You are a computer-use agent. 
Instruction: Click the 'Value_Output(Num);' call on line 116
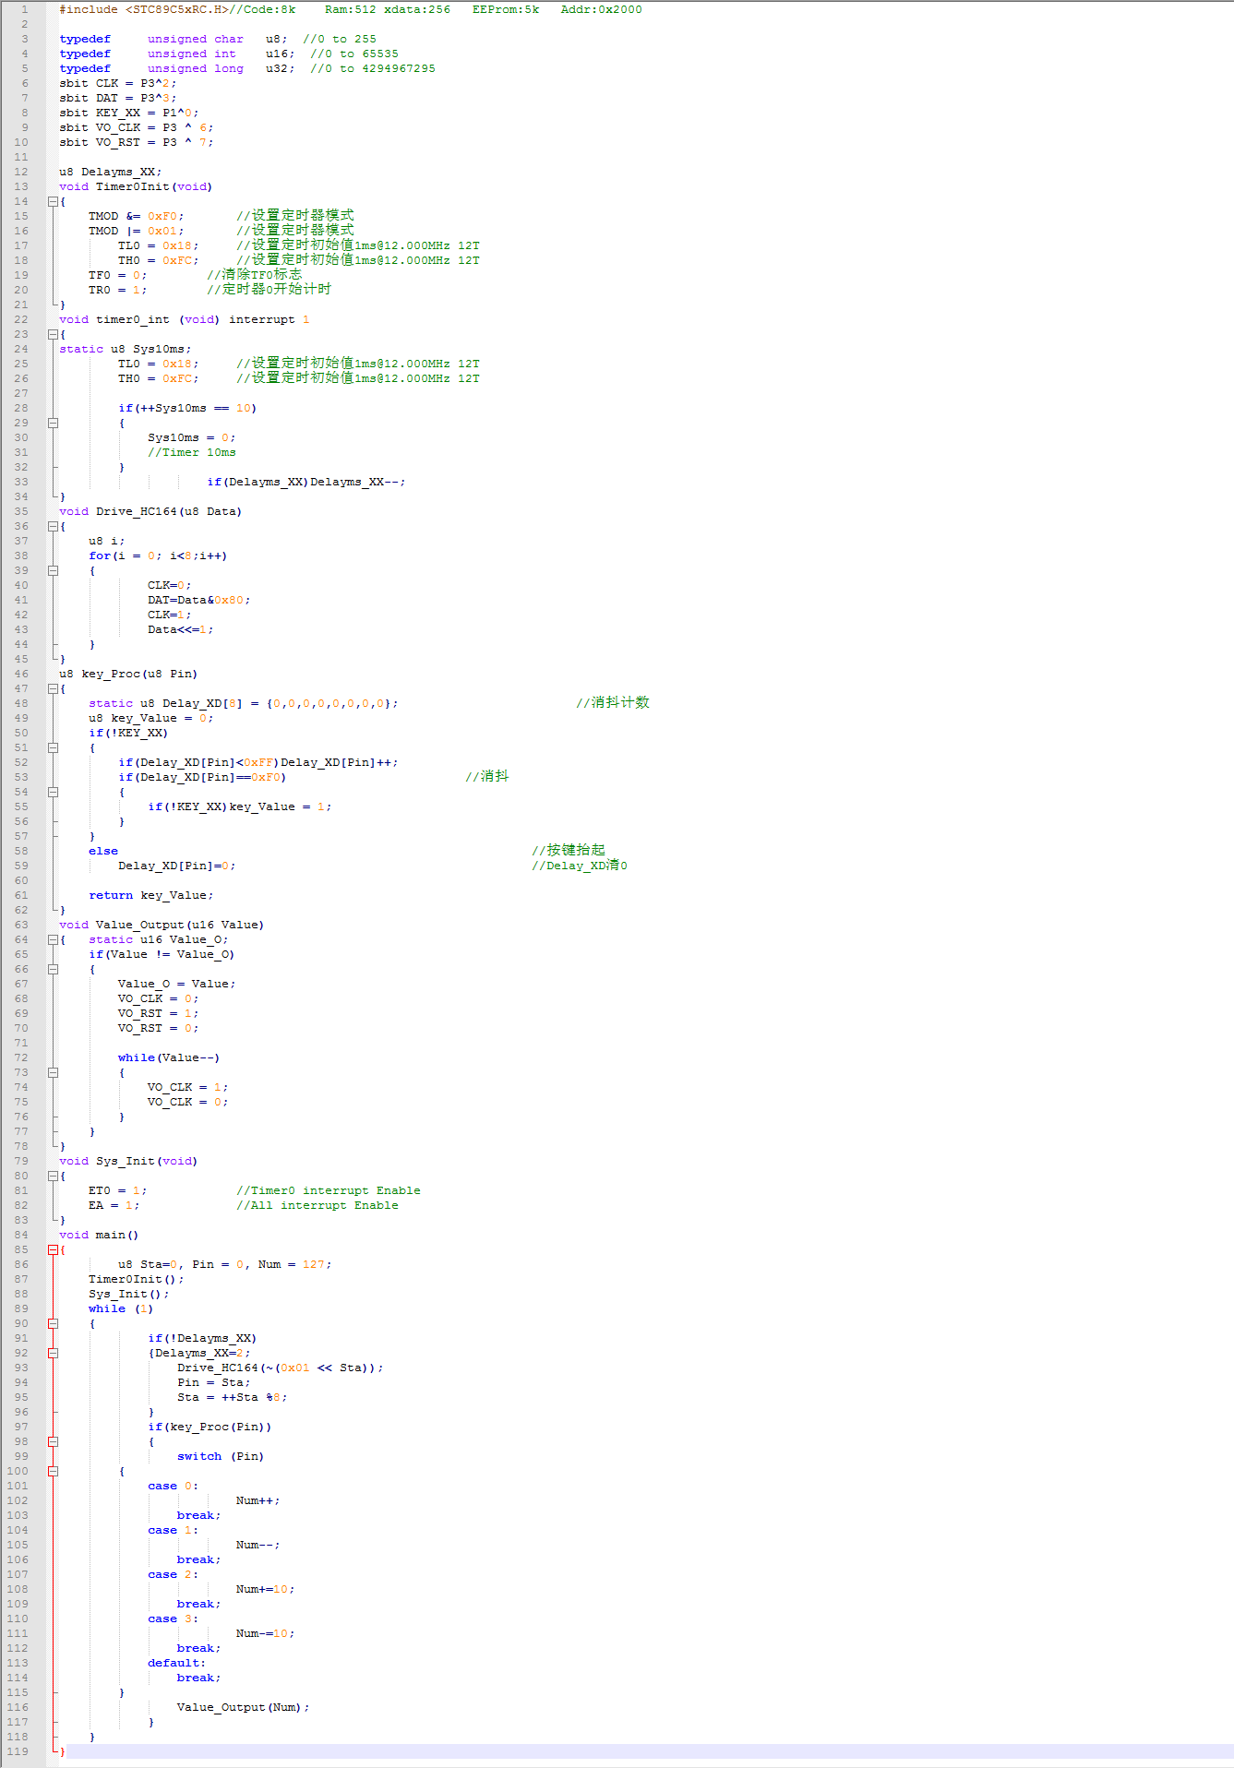tap(244, 1707)
